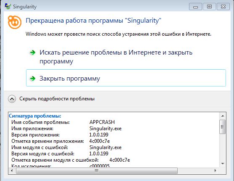Click '1.0.0.199' next to 'Версия модуля с ошибкой'
The height and width of the screenshot is (181, 234).
(x=99, y=154)
